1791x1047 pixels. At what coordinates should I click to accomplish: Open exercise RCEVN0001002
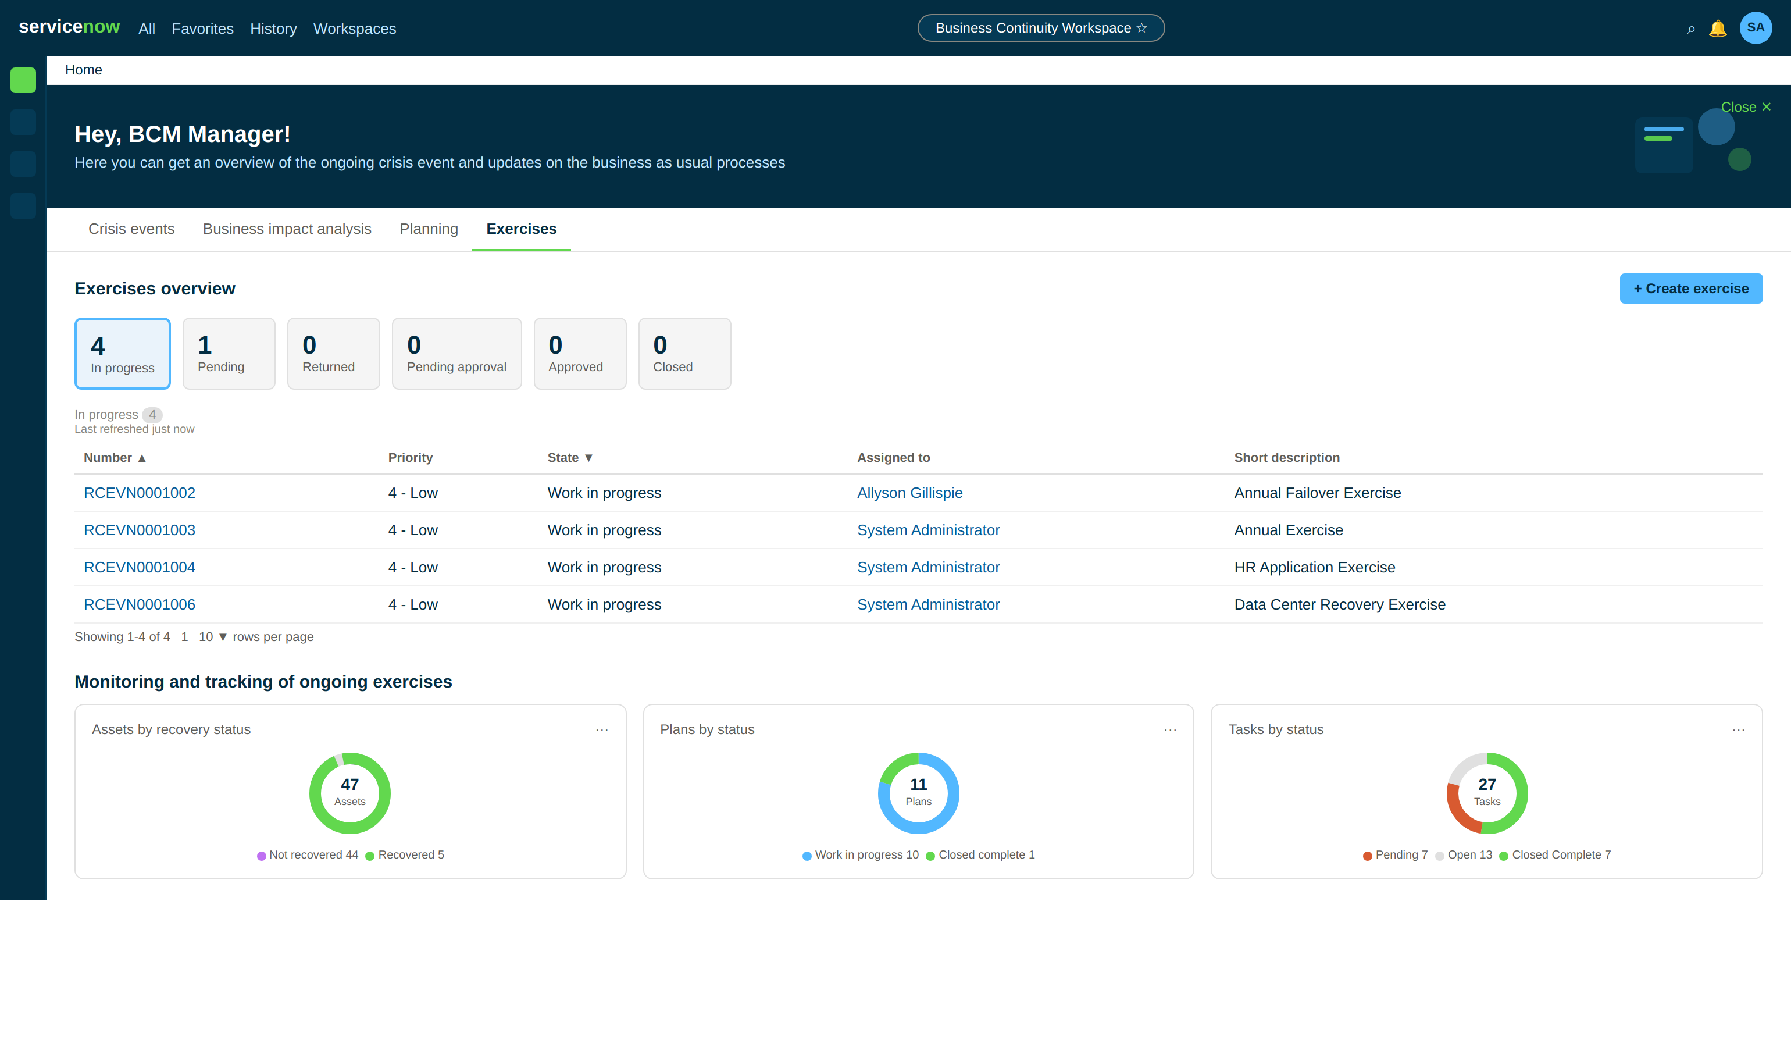coord(140,493)
